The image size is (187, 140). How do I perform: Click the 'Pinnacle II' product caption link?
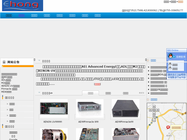88,122
